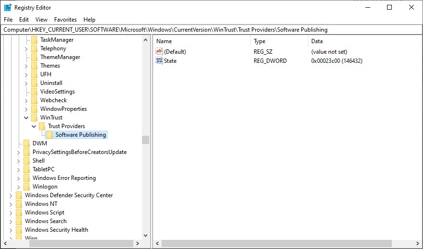Select the ThemeManager folder icon
423x249 pixels.
click(x=34, y=57)
